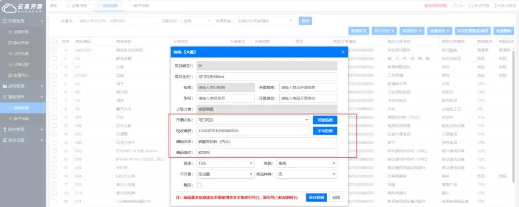This screenshot has width=519, height=207.
Task: Click the 商品全名 input field
Action: click(267, 77)
